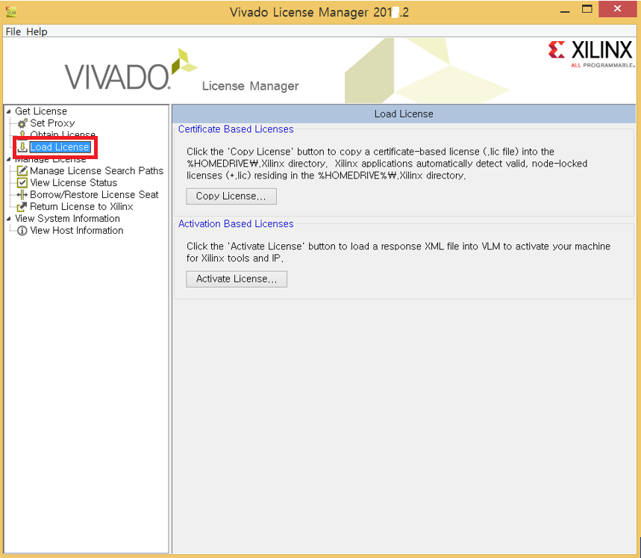Click the Copy License... button
This screenshot has height=558, width=641.
coord(231,196)
